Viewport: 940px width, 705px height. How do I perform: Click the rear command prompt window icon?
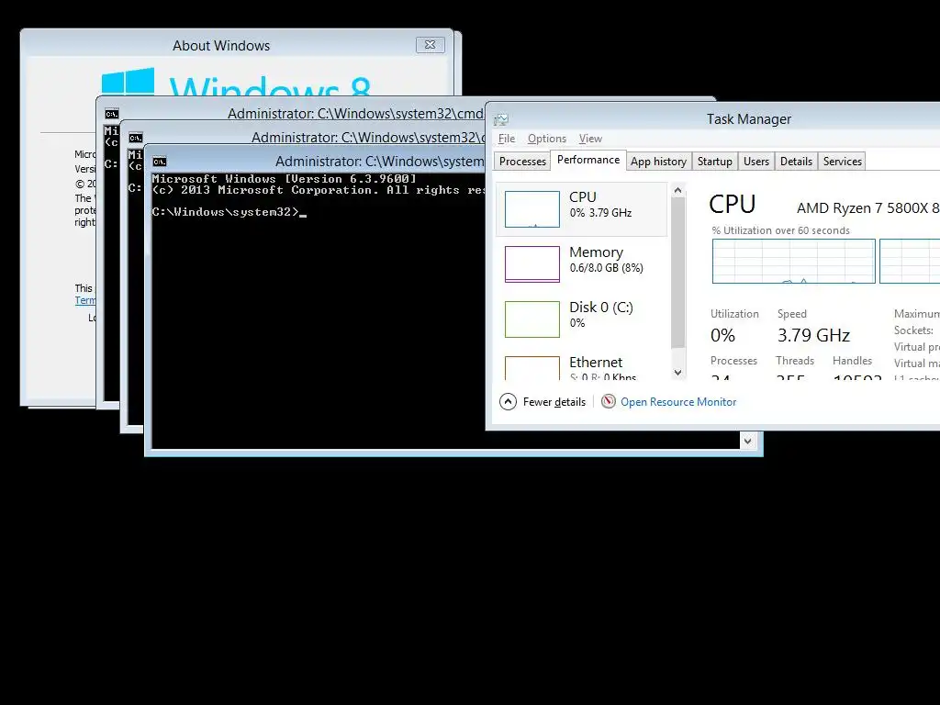(111, 113)
